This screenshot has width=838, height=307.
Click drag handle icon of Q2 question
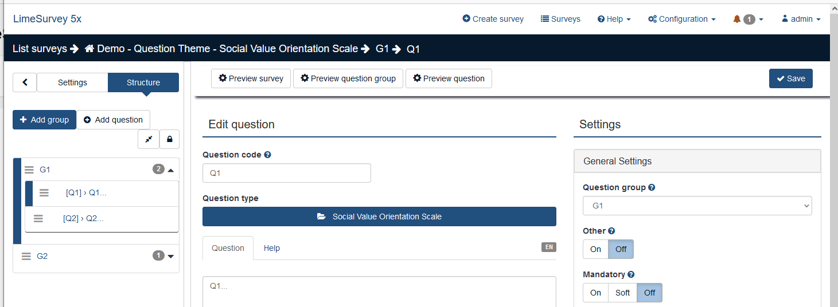pos(38,218)
